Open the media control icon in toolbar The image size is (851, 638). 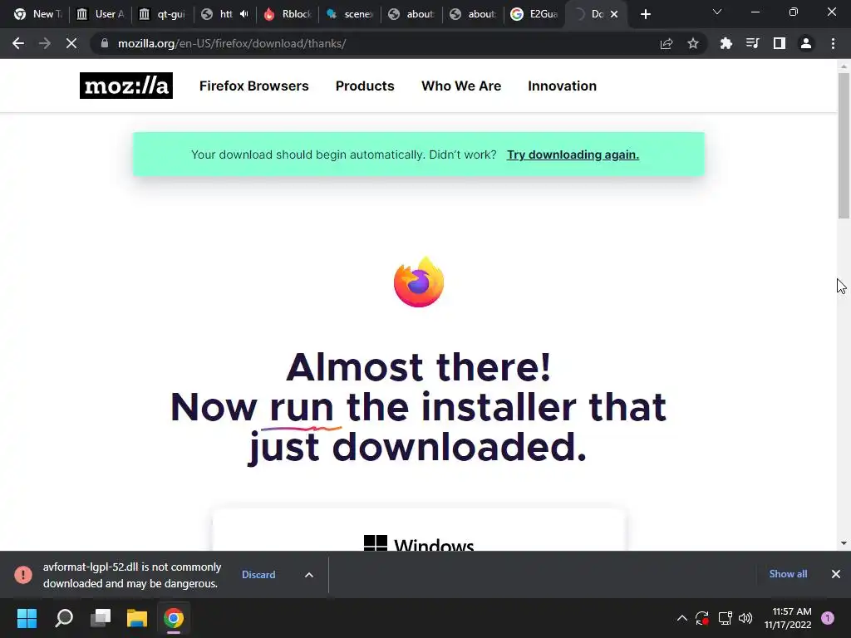753,43
